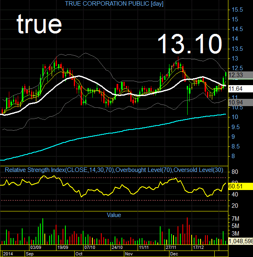Click the 'Value' volume panel title
The height and width of the screenshot is (257, 253).
tap(114, 215)
